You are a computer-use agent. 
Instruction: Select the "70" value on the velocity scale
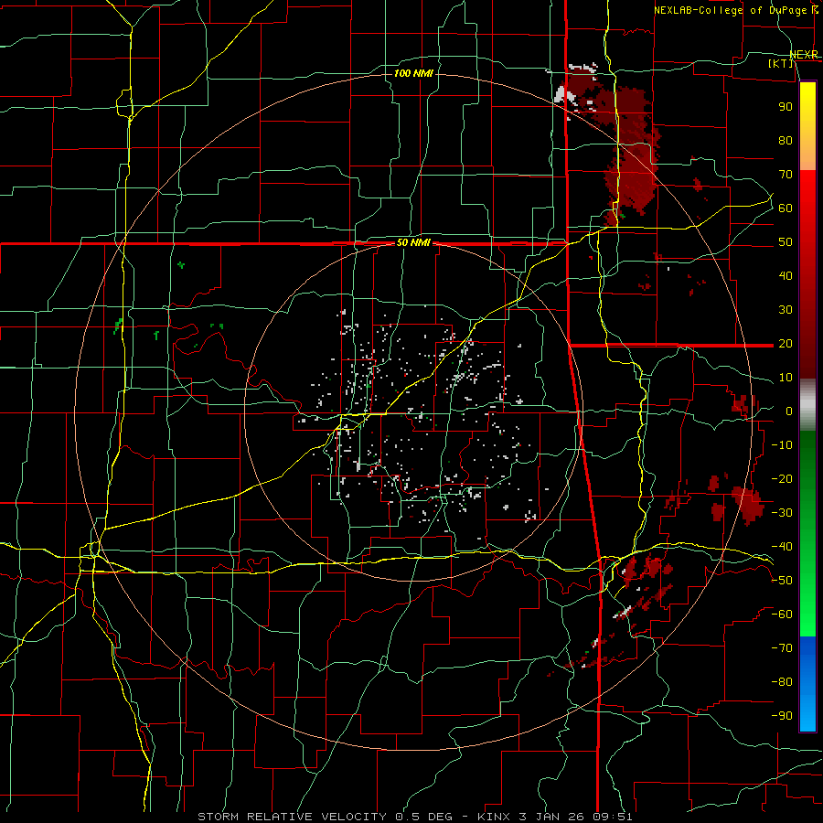click(786, 175)
